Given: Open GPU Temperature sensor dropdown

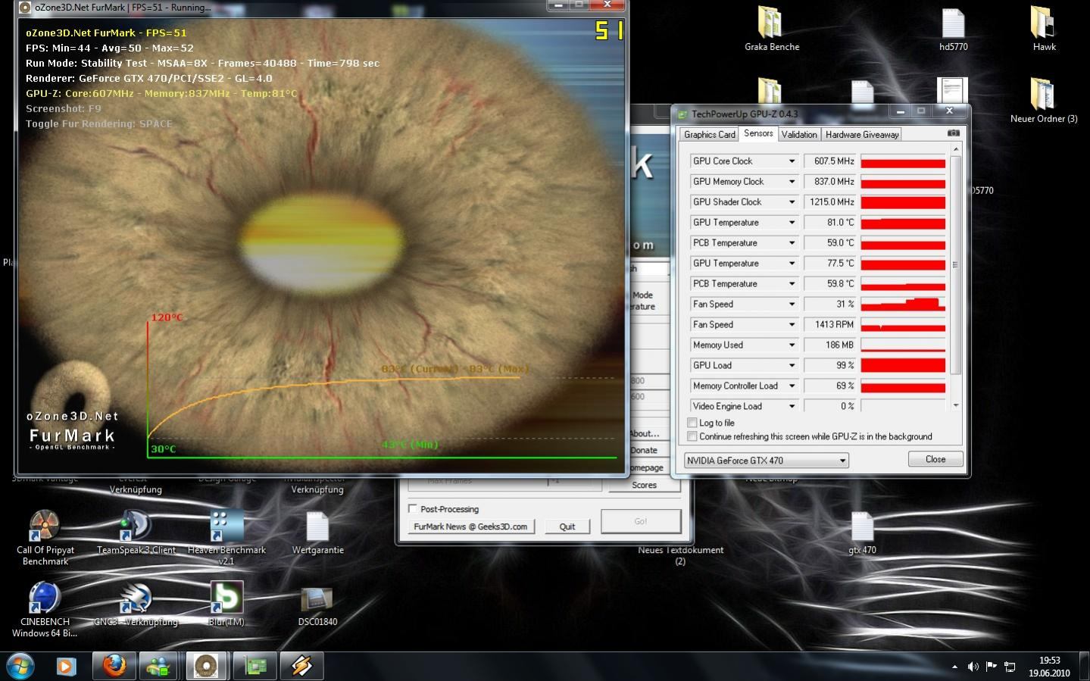Looking at the screenshot, I should (x=792, y=223).
